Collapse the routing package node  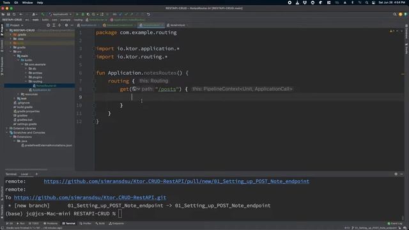(26, 81)
